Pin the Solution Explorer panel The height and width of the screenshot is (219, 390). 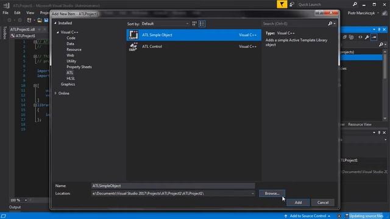379,30
